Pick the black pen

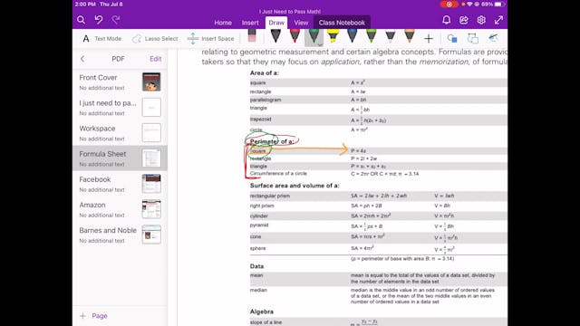(275, 36)
